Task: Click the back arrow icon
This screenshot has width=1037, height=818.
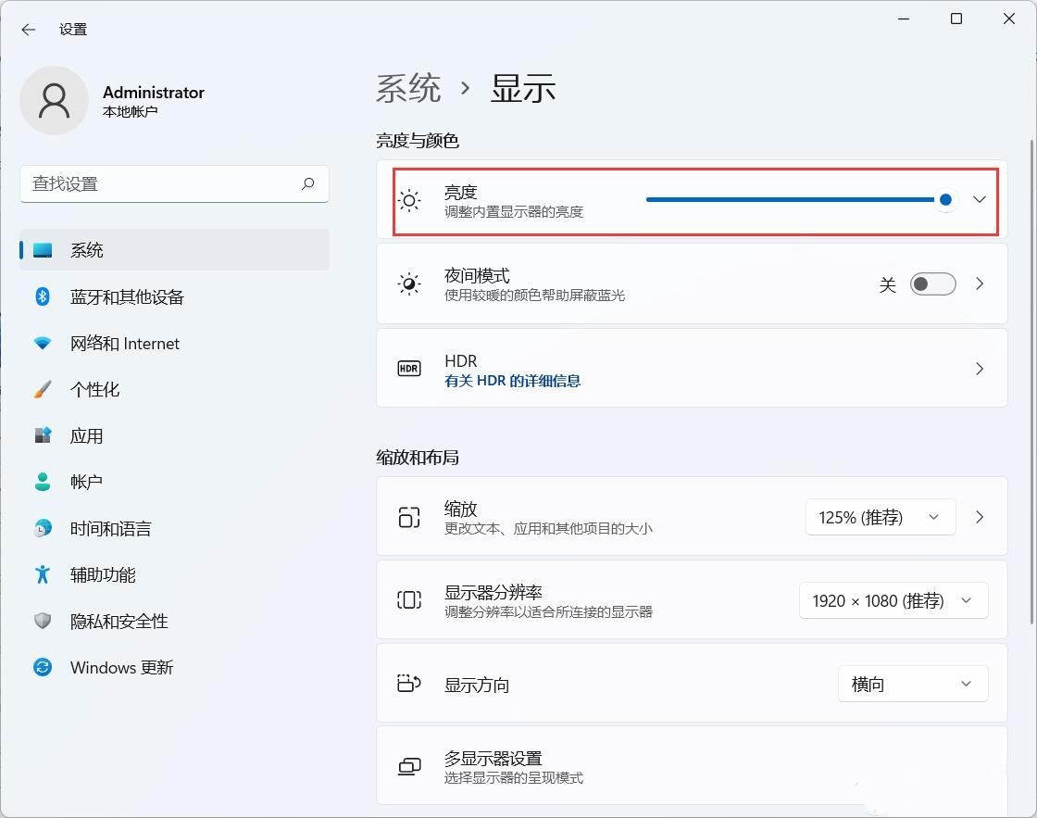Action: (x=29, y=30)
